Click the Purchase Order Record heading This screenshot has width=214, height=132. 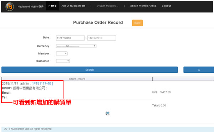click(x=98, y=22)
